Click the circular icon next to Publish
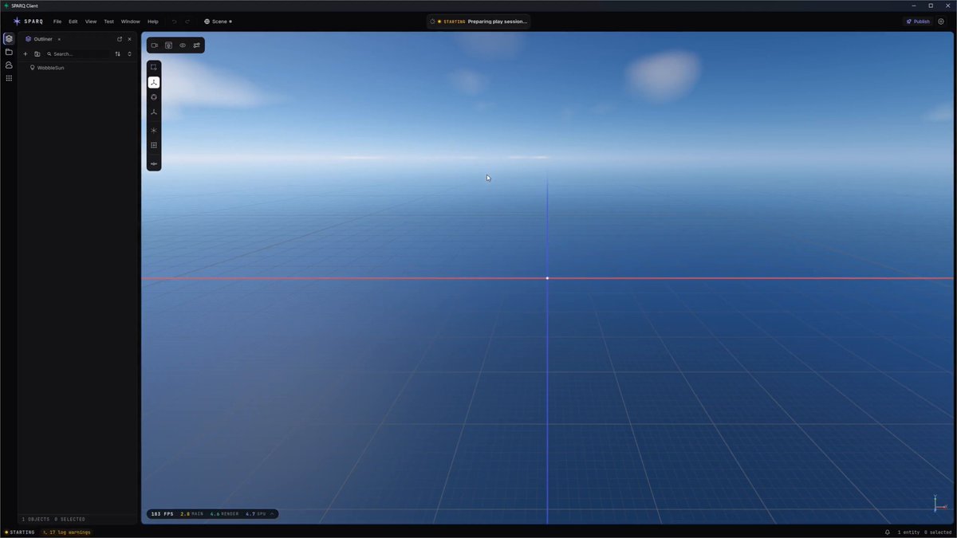This screenshot has height=538, width=957. 942,22
